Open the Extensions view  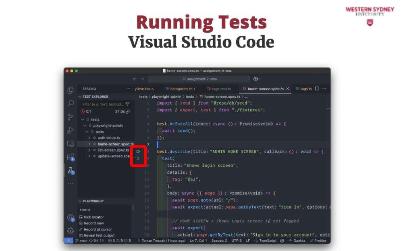71,157
